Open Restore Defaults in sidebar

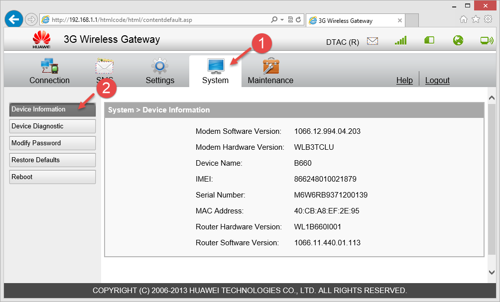53,160
